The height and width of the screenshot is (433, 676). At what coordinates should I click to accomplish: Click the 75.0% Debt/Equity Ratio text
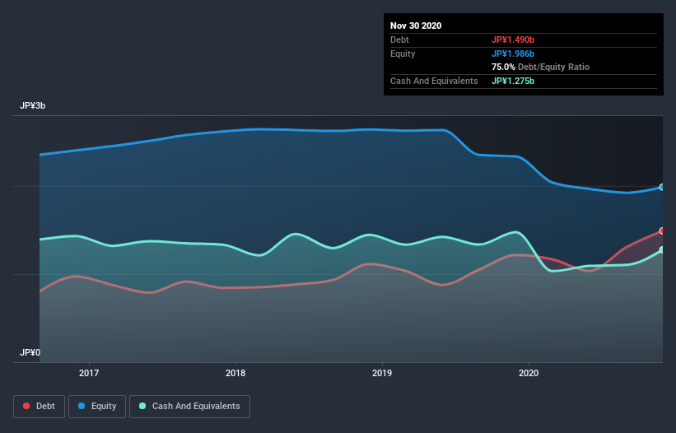tap(541, 67)
